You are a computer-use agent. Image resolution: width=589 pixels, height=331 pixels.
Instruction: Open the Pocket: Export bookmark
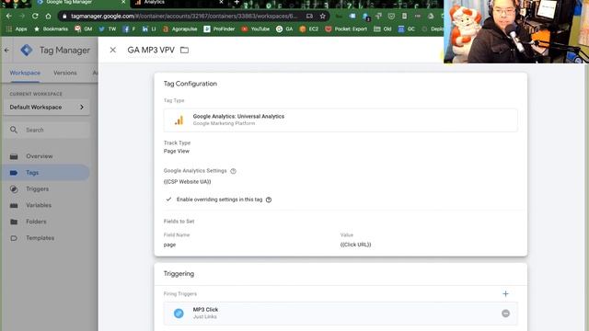click(x=346, y=29)
